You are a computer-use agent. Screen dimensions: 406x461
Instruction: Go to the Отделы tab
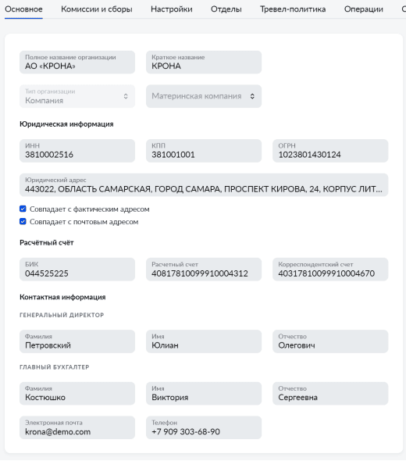(226, 9)
